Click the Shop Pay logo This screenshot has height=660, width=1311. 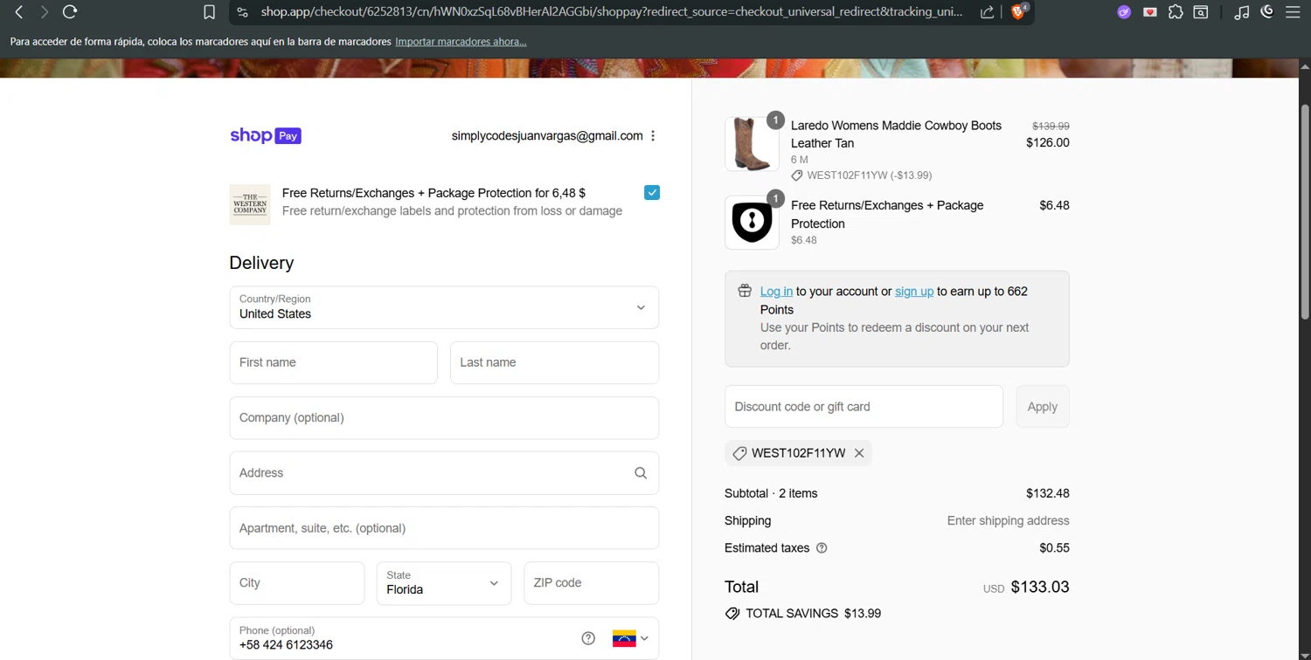pyautogui.click(x=266, y=135)
